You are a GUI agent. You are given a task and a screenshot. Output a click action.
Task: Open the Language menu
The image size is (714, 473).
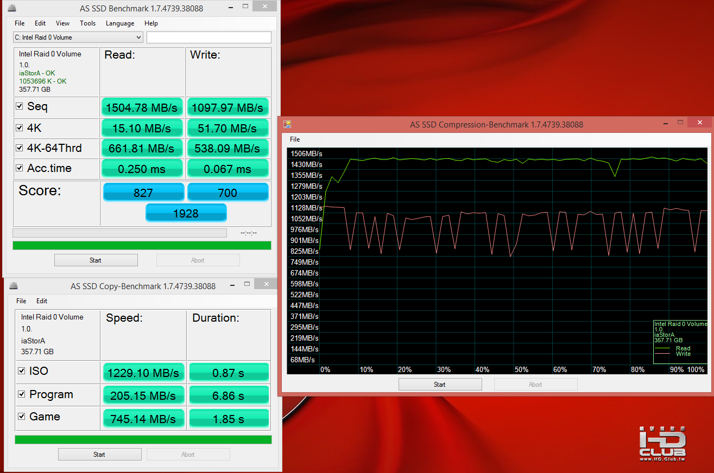click(120, 23)
